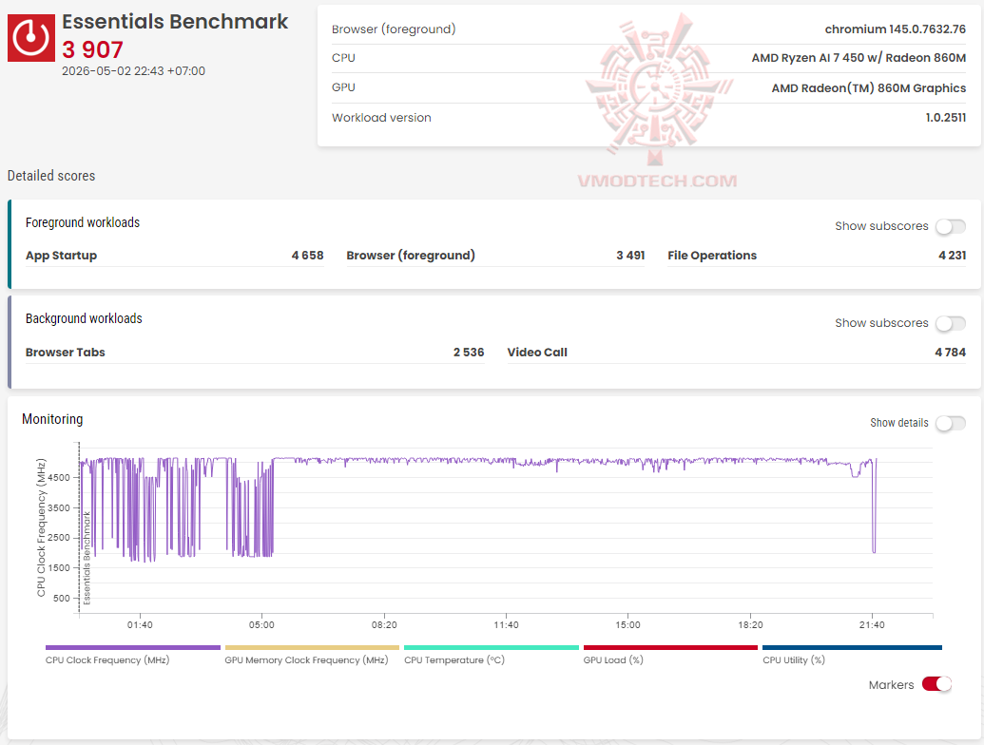Enable Show details in Monitoring
The height and width of the screenshot is (745, 984).
950,423
